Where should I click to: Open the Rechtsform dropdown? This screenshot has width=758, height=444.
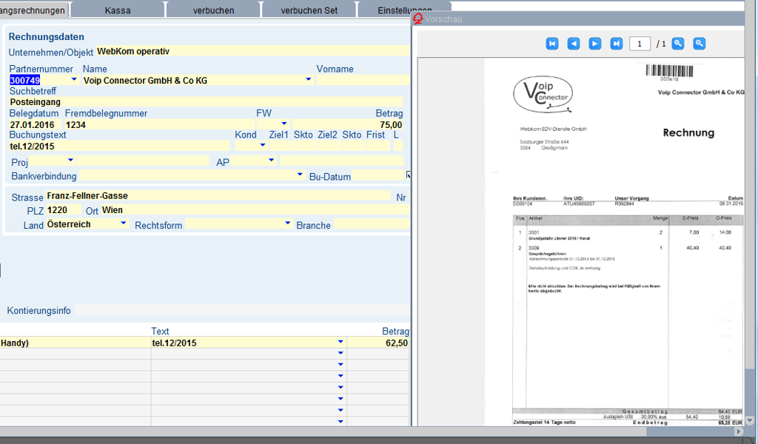(284, 224)
